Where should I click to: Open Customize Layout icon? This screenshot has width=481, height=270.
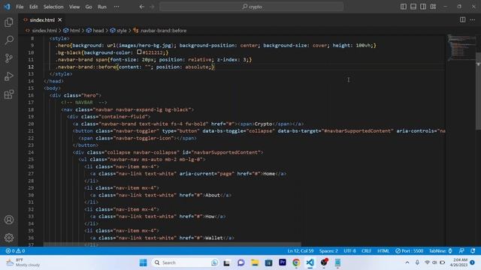(433, 7)
